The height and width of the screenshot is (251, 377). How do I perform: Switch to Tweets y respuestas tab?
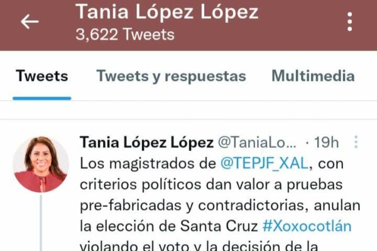pos(171,76)
